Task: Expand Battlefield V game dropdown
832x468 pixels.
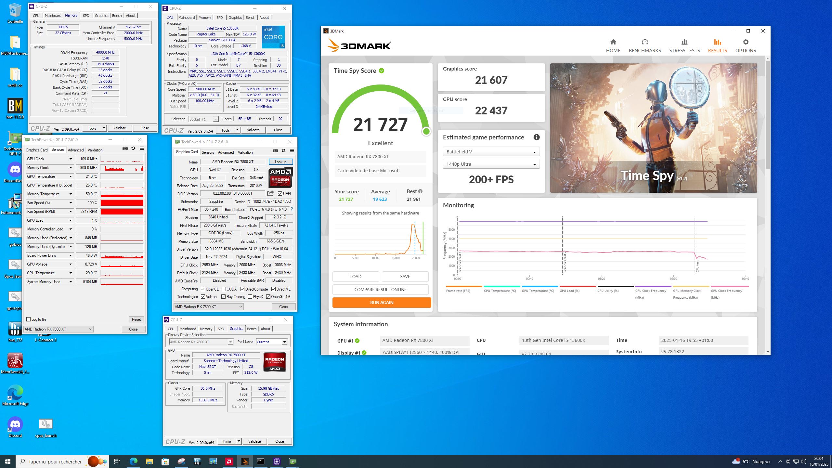Action: pyautogui.click(x=491, y=151)
